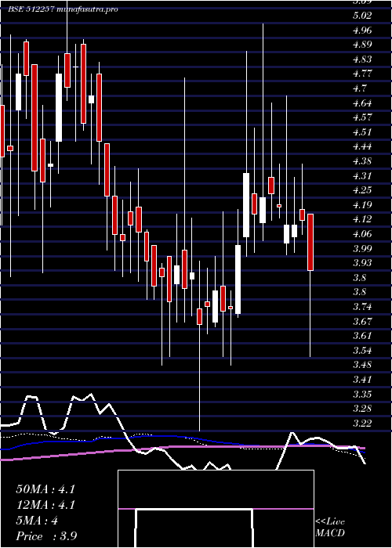Select the 4.25 price label
The image size is (392, 548).
click(x=362, y=190)
